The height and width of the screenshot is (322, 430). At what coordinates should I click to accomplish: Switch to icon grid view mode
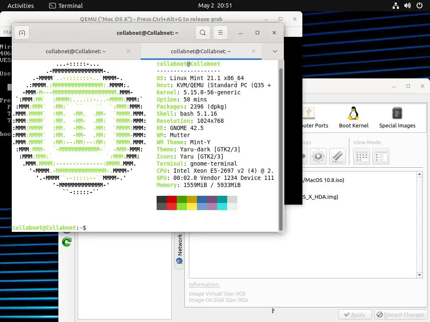click(x=362, y=156)
